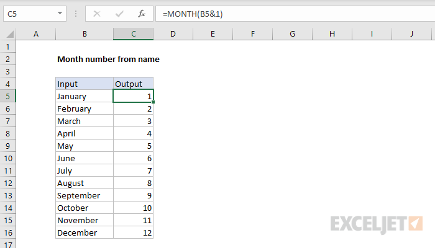Click output cell showing 10

click(133, 208)
